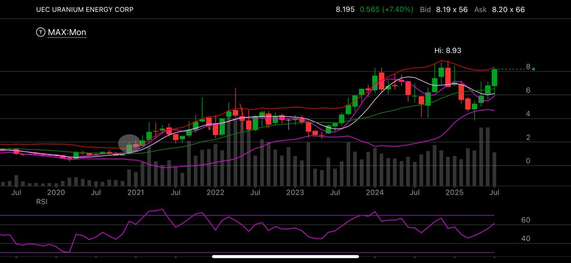Click price axis label 0
The height and width of the screenshot is (263, 571).
528,161
